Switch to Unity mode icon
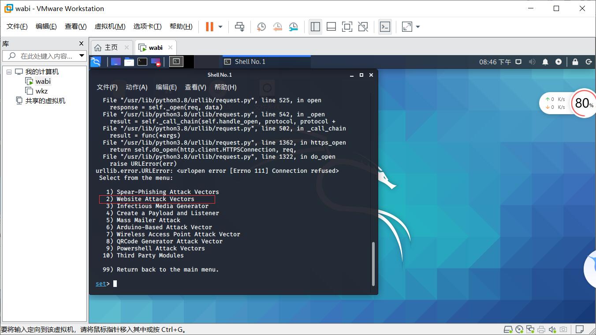 363,27
